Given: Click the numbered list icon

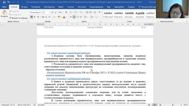Looking at the screenshot, I should [76, 12].
